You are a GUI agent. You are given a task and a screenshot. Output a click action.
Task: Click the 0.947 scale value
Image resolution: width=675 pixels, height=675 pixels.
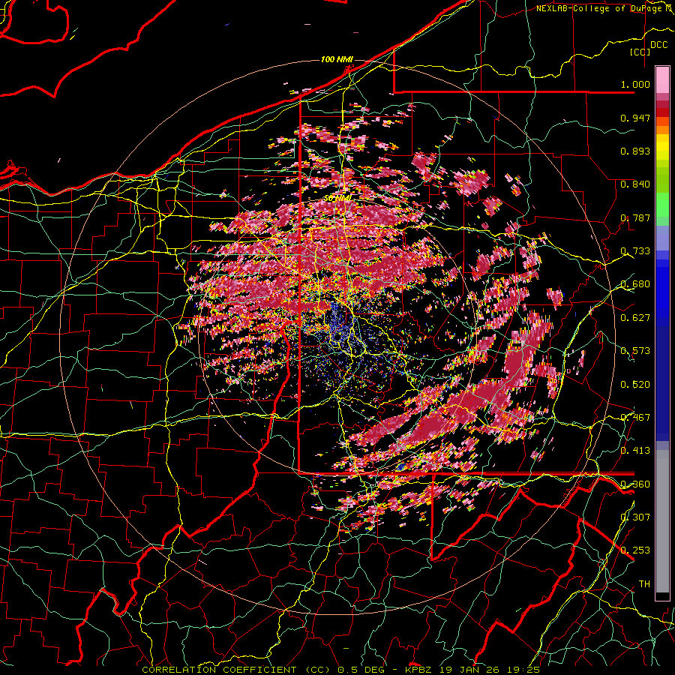tap(635, 118)
